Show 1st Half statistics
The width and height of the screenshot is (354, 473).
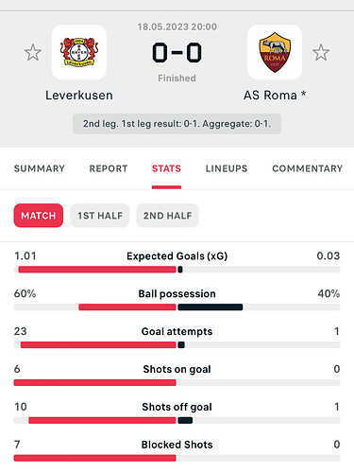pyautogui.click(x=100, y=216)
